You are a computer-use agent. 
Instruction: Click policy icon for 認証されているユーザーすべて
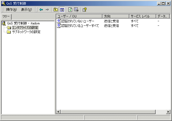(x=59, y=26)
